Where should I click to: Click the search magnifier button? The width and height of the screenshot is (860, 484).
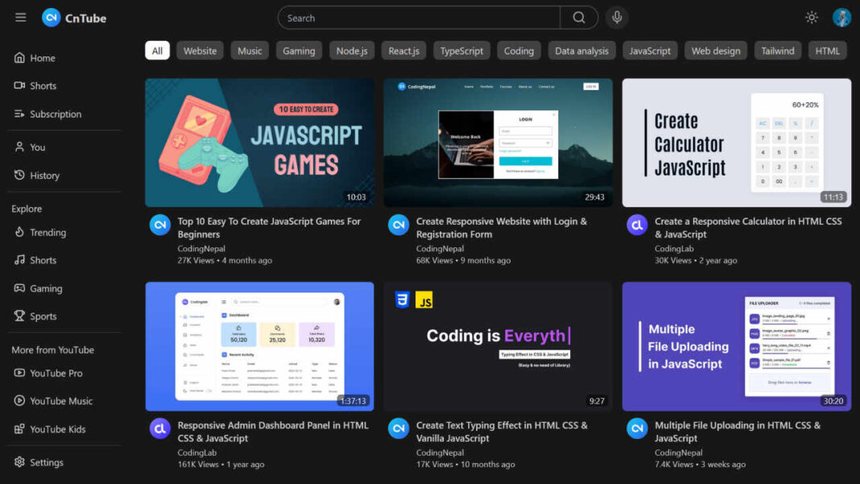pos(579,18)
